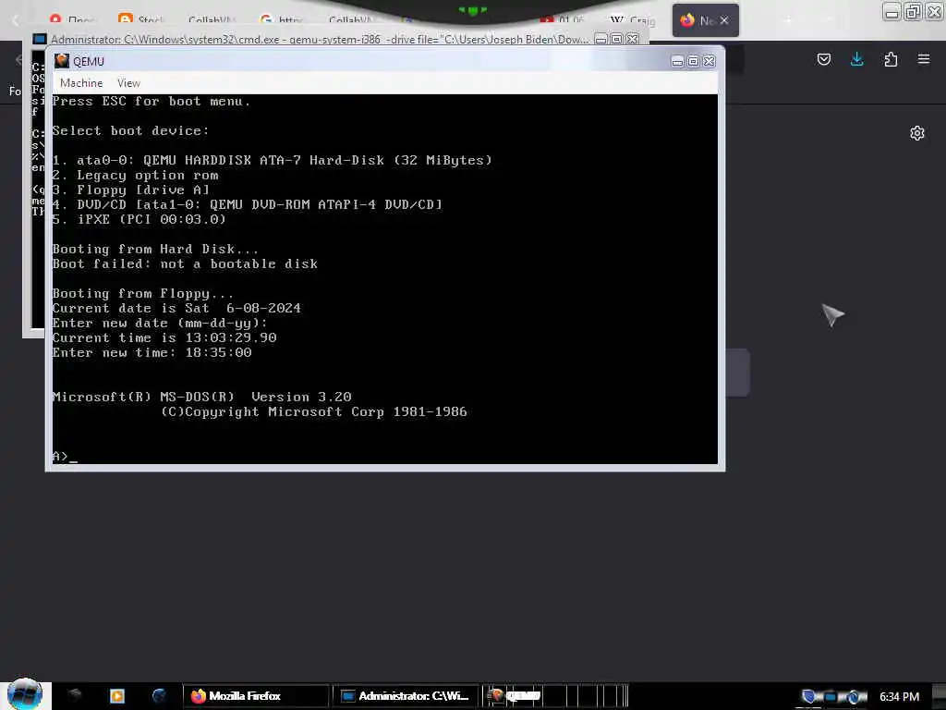Click the A> DOS prompt line

coord(65,457)
